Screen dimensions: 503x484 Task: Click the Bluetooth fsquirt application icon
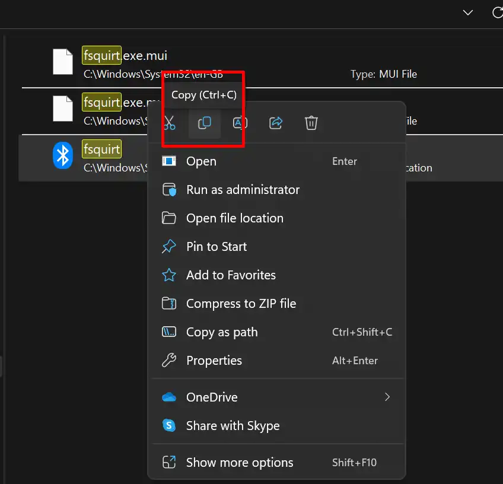63,155
